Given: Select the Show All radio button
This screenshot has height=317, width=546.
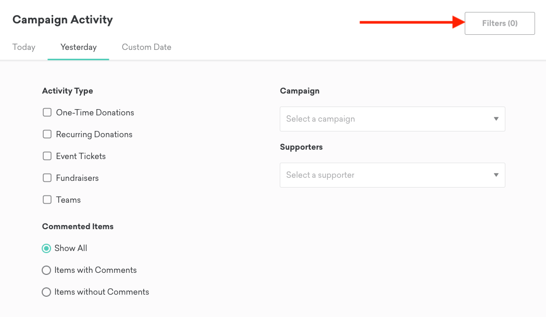Looking at the screenshot, I should point(46,248).
